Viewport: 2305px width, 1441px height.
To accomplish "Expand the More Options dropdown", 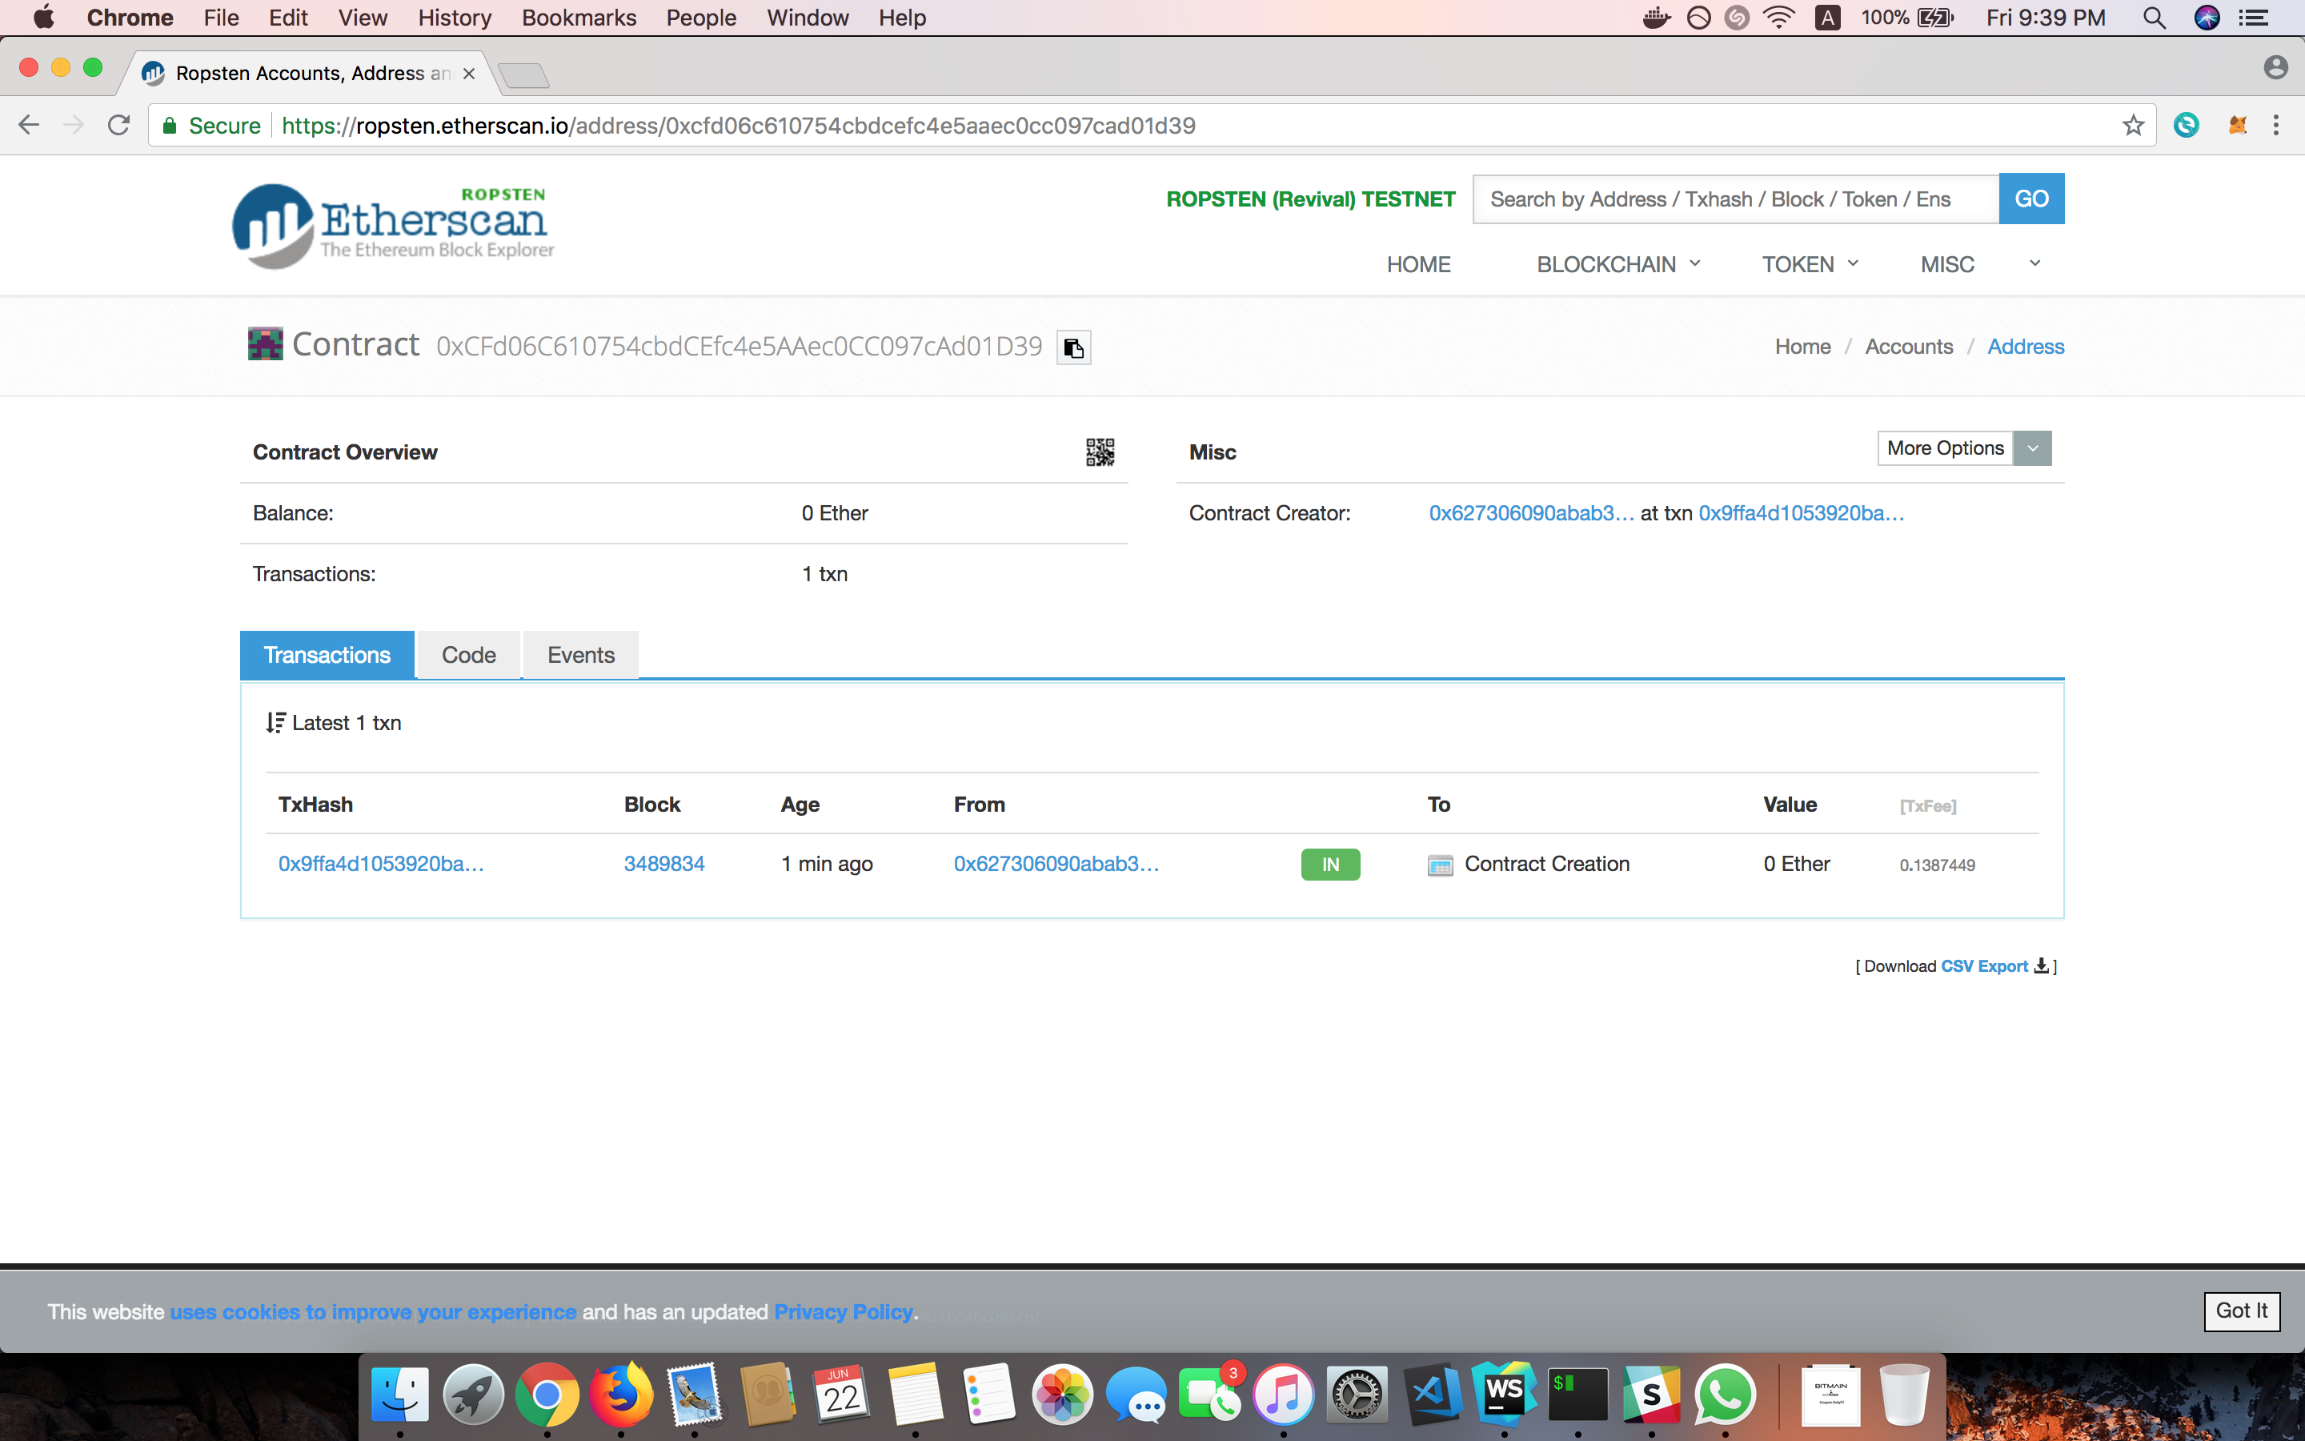I will [2031, 449].
